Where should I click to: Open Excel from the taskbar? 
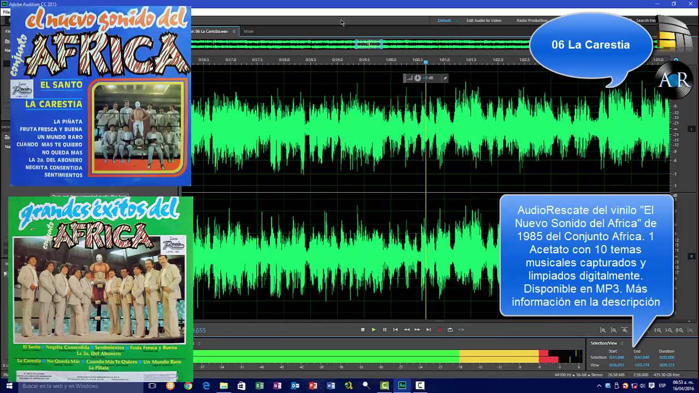click(x=260, y=386)
